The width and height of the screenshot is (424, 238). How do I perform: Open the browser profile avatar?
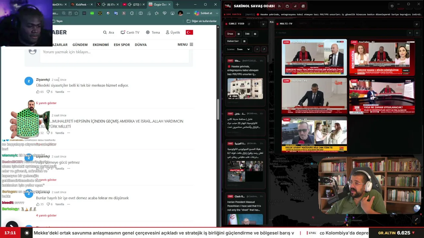click(x=180, y=13)
